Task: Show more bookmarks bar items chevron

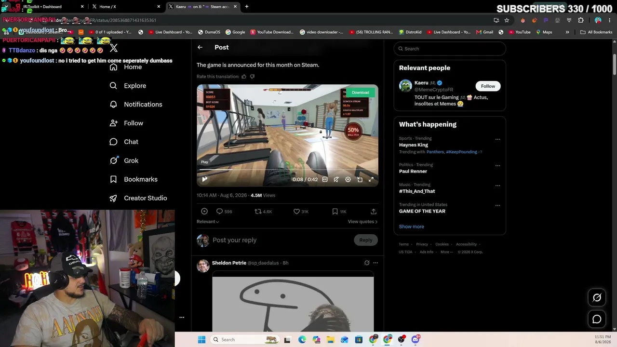Action: point(567,32)
